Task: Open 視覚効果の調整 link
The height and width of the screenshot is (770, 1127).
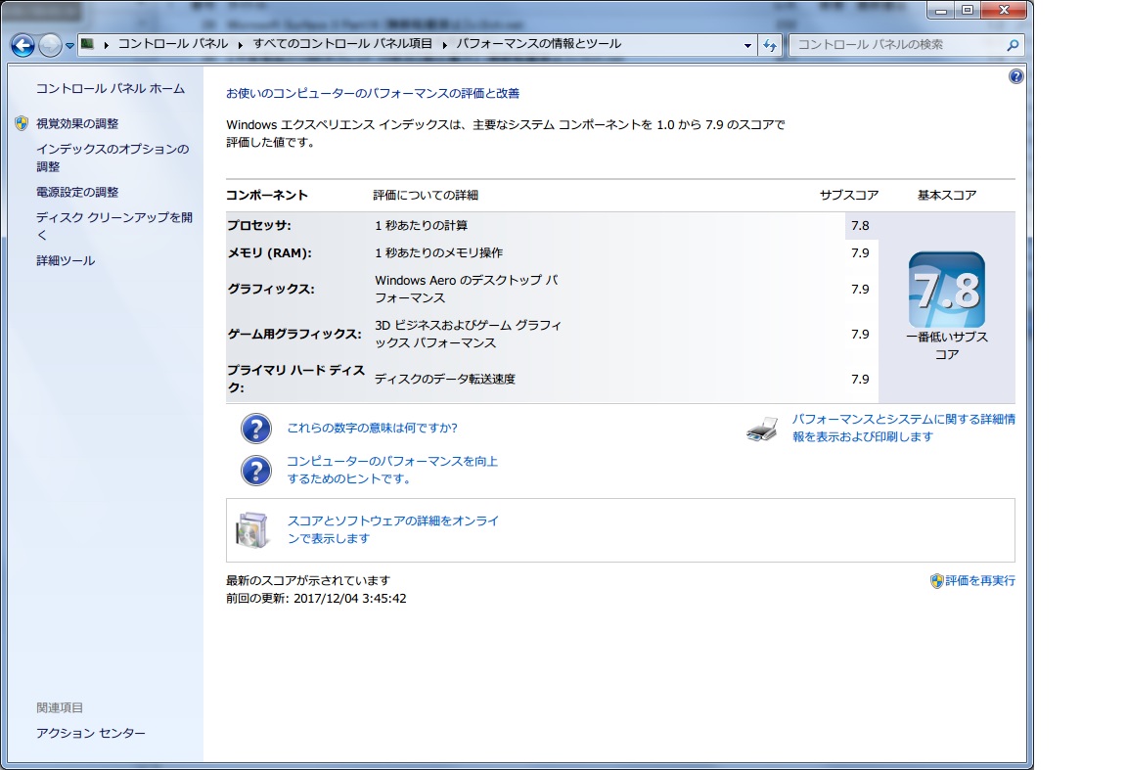Action: [x=77, y=123]
